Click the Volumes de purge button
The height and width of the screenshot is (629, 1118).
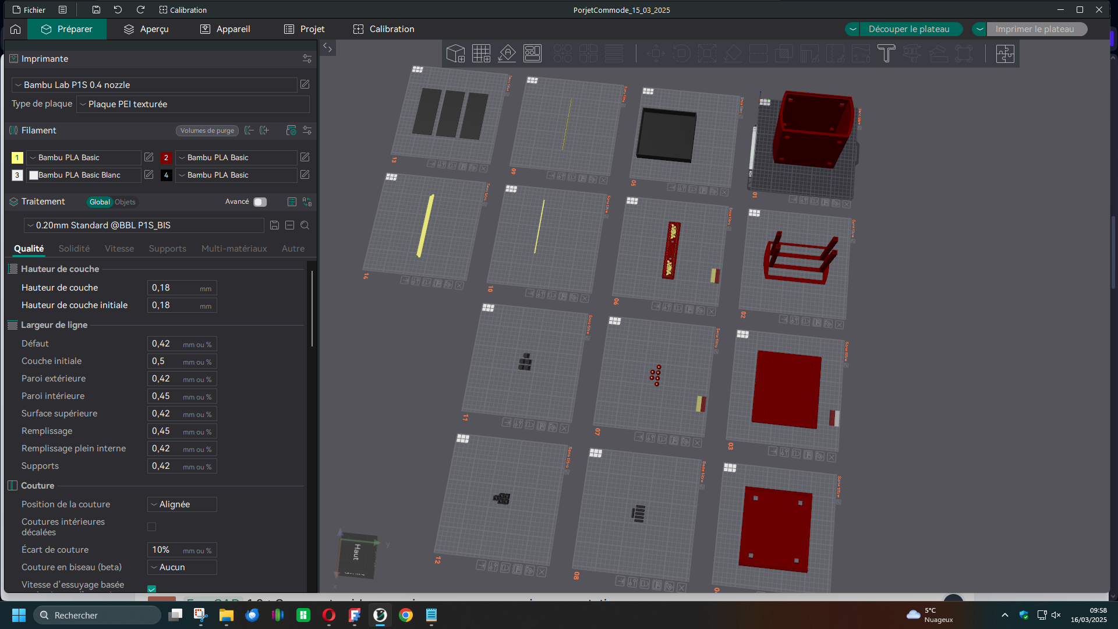click(x=207, y=131)
